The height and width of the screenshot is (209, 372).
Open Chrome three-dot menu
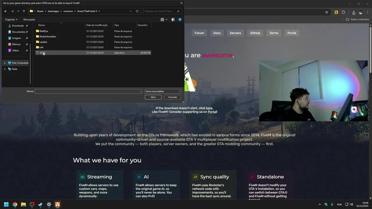pyautogui.click(x=368, y=12)
